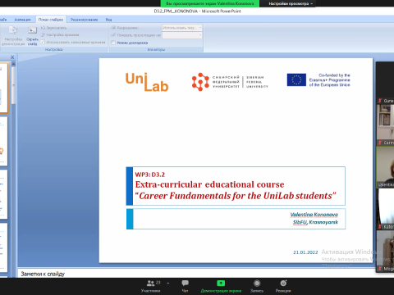Switch to the Animation (Анимация) ribbon tab

point(22,20)
